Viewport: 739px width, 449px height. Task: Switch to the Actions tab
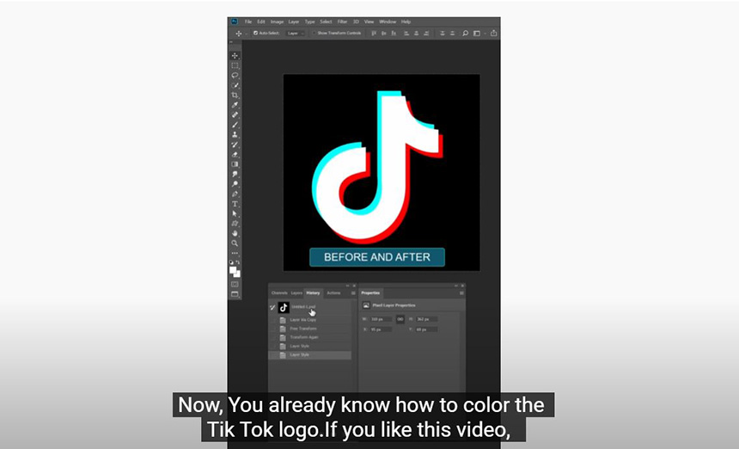point(333,293)
